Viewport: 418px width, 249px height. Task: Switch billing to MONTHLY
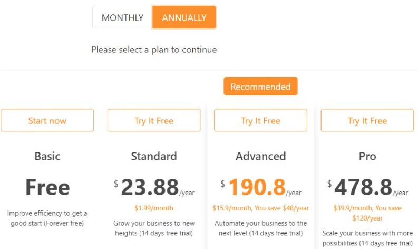point(122,17)
